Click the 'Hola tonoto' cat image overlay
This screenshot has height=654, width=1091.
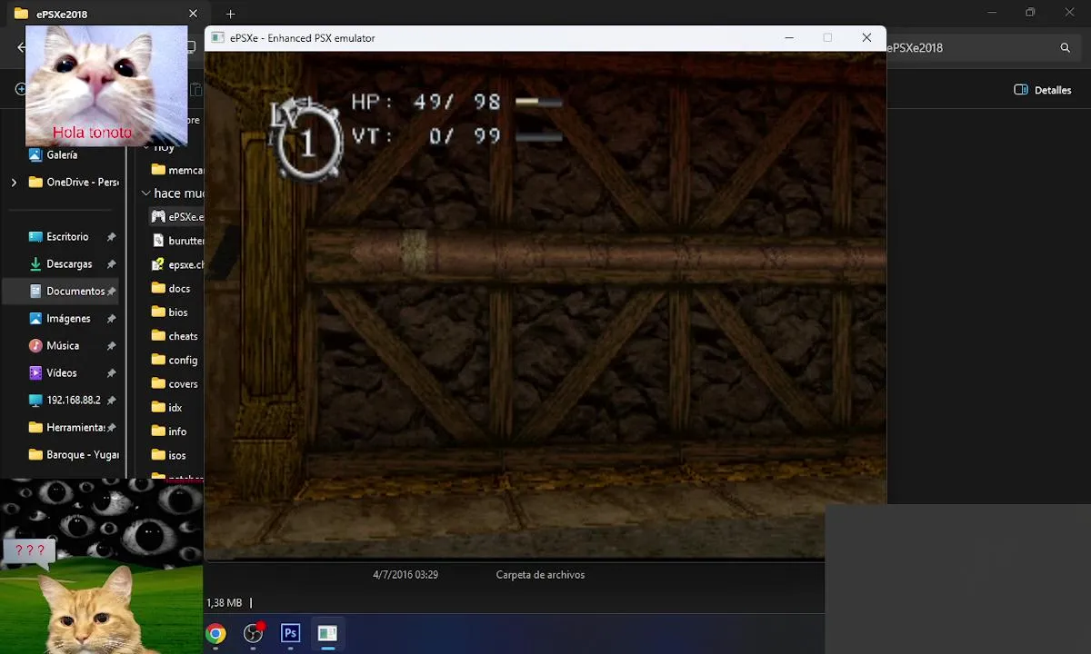pyautogui.click(x=106, y=85)
